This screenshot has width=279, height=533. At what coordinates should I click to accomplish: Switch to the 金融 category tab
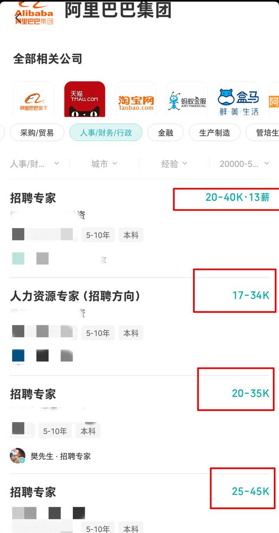point(166,132)
